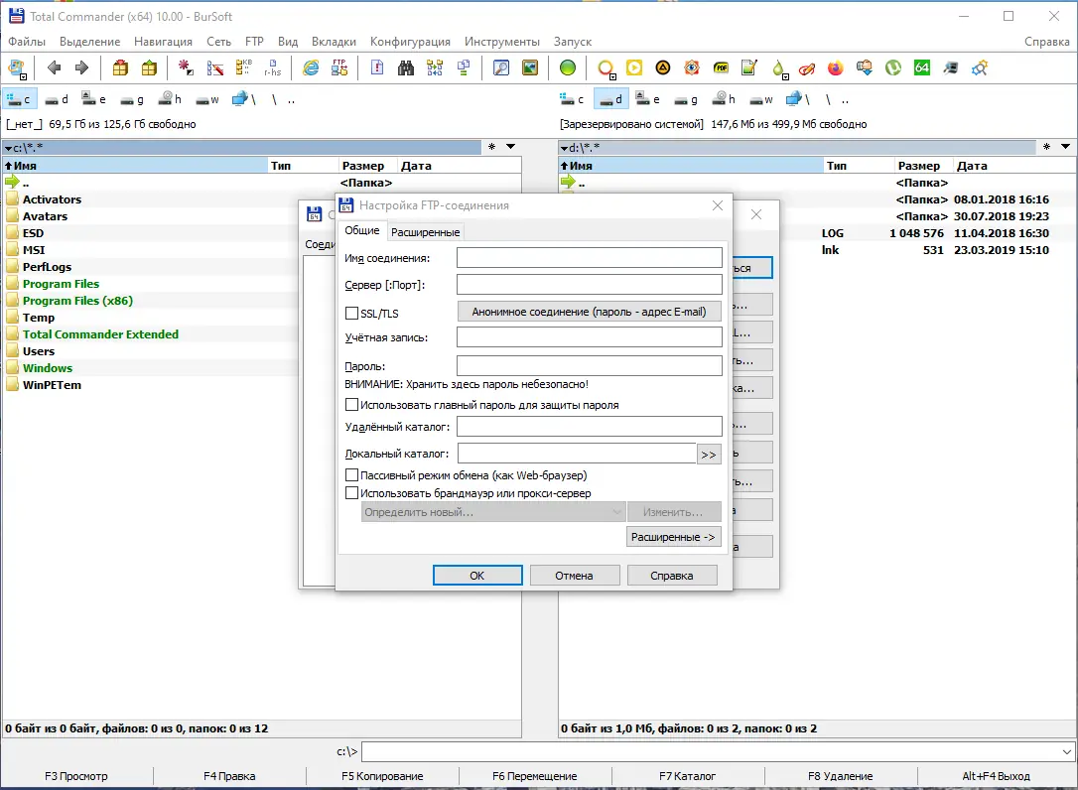1078x790 pixels.
Task: Click the F5 Копирование button
Action: pyautogui.click(x=382, y=775)
